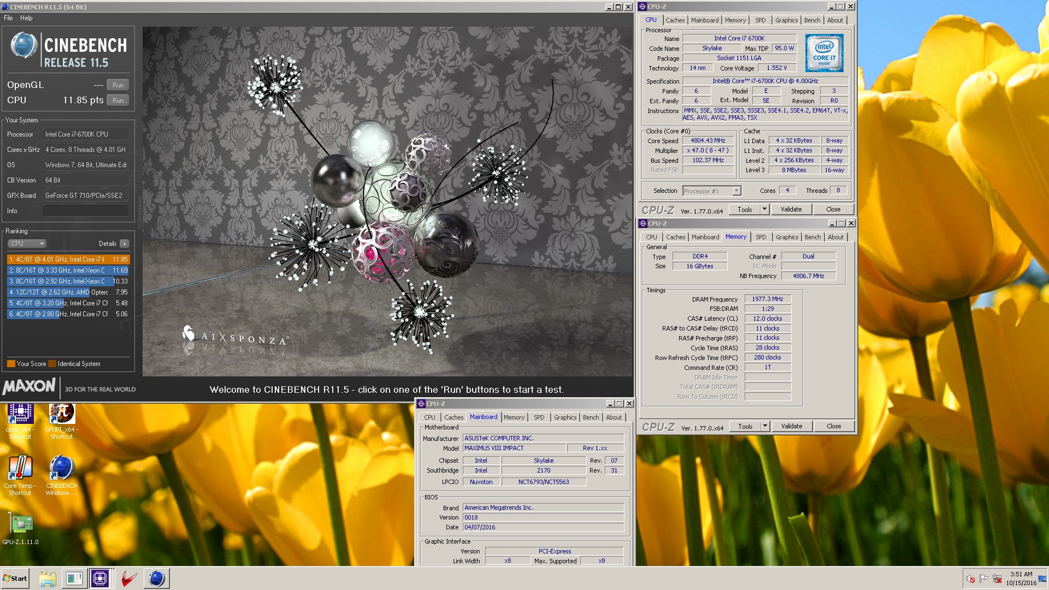1049x590 pixels.
Task: Open the CINEBENCH Windows desktop shortcut
Action: pyautogui.click(x=61, y=475)
